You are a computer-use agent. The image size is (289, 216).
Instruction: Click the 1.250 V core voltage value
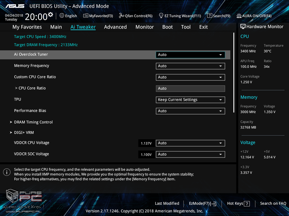(x=246, y=82)
